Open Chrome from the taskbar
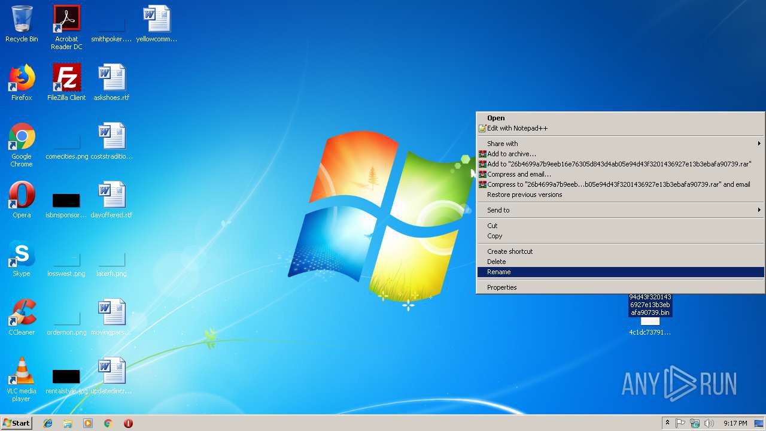This screenshot has height=431, width=766. [108, 423]
